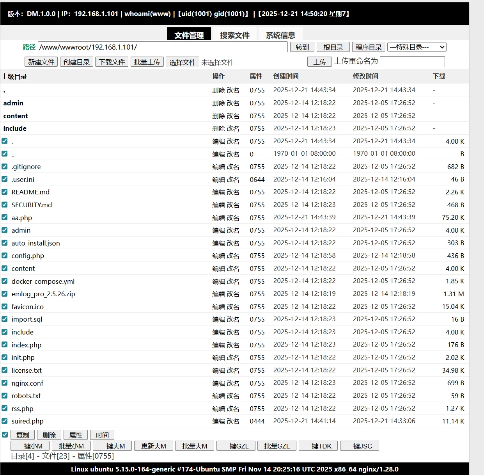
Task: Click the path input field
Action: [163, 47]
